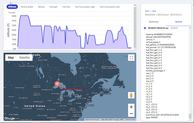Image resolution: width=194 pixels, height=123 pixels.
Task: Zoom out on the map
Action: (x=131, y=113)
